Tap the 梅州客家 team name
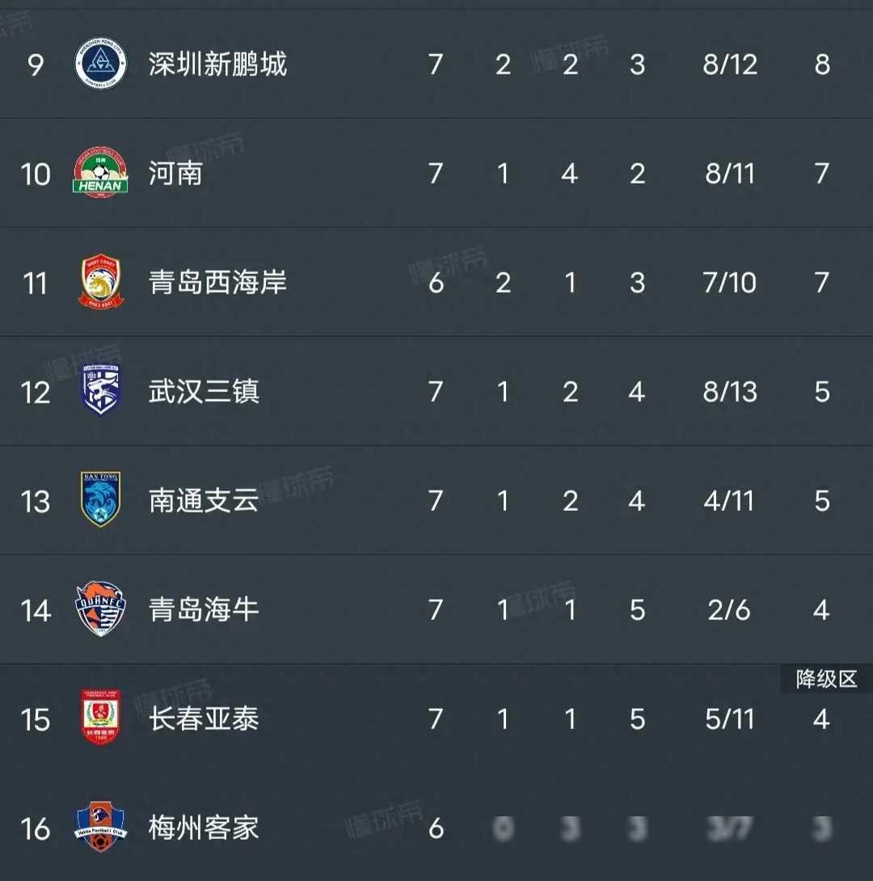 (204, 828)
